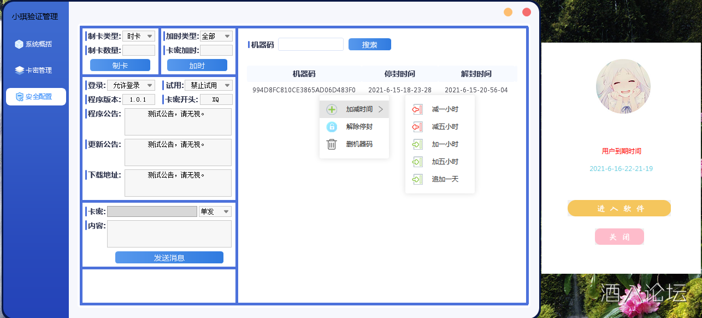This screenshot has height=318, width=702.
Task: Expand the 加时类型 dropdown
Action: [x=216, y=36]
